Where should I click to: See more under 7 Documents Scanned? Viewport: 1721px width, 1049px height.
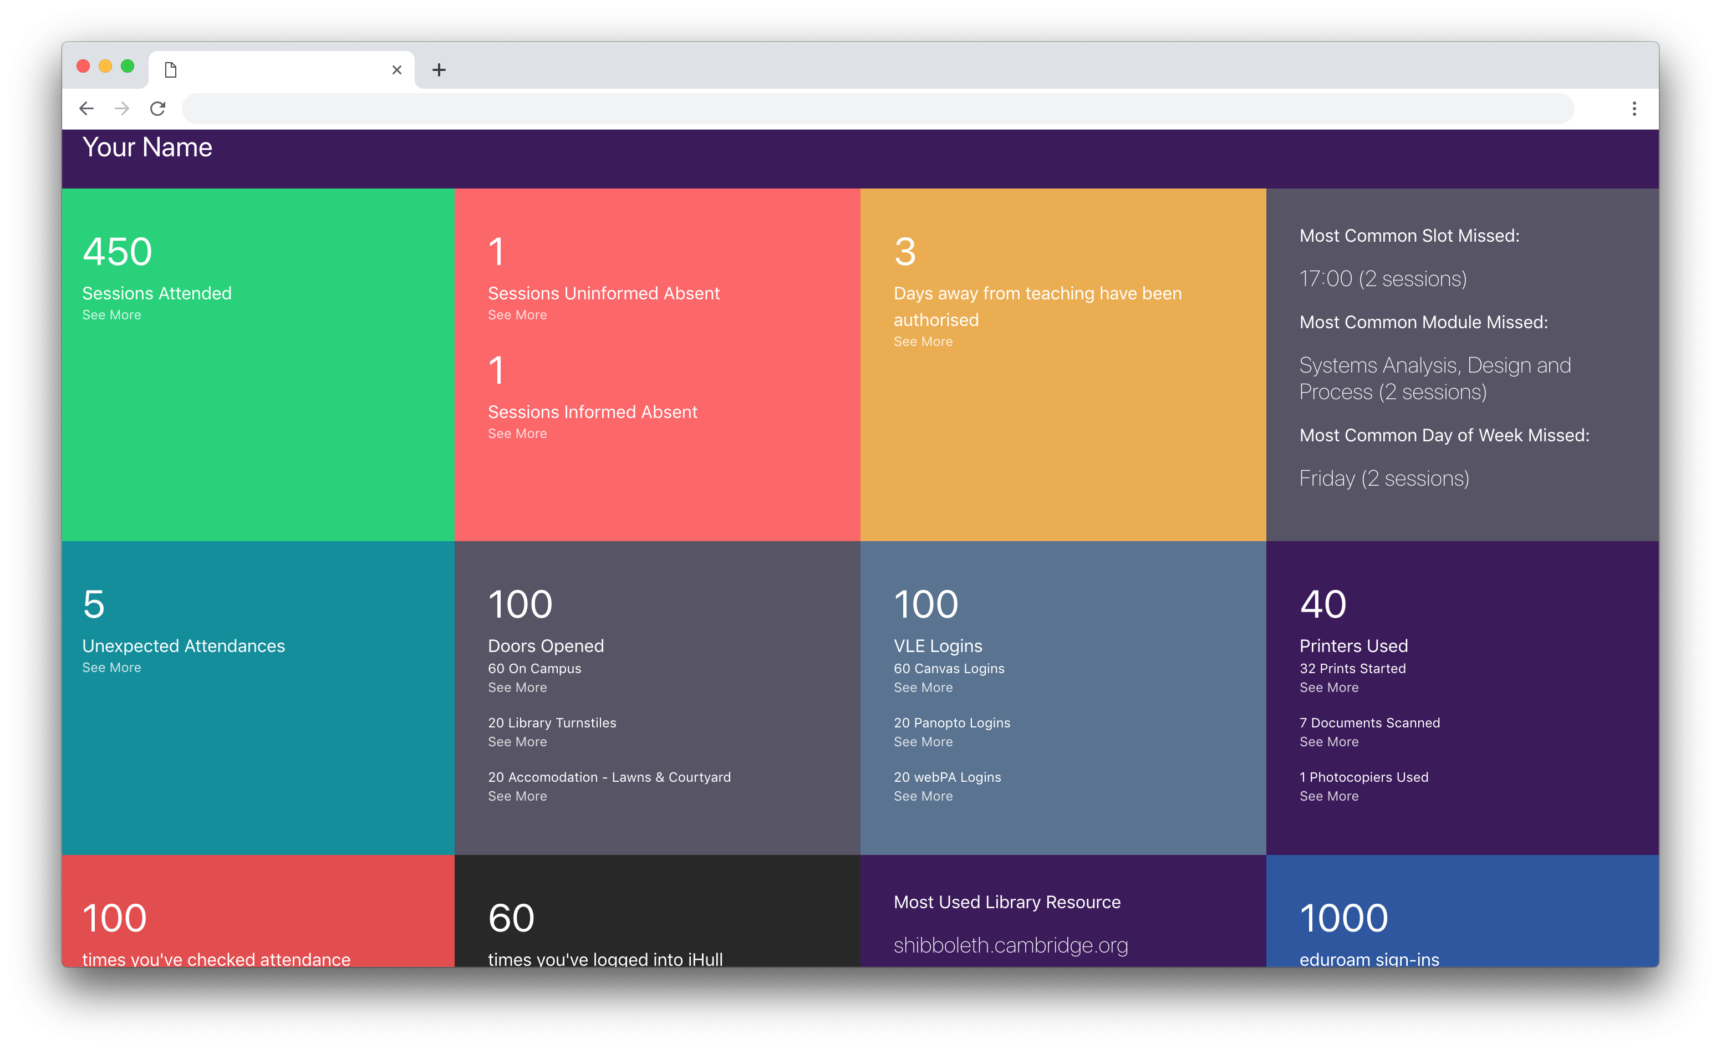point(1328,742)
